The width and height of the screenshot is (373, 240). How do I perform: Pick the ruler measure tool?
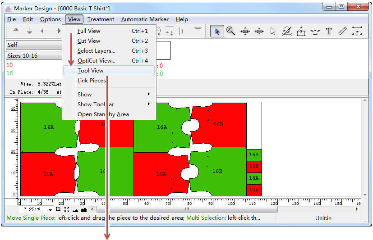[343, 31]
